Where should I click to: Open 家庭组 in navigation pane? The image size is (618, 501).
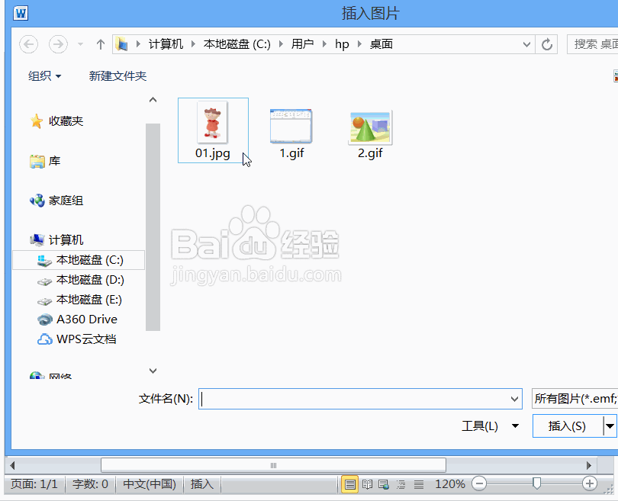[x=66, y=201]
